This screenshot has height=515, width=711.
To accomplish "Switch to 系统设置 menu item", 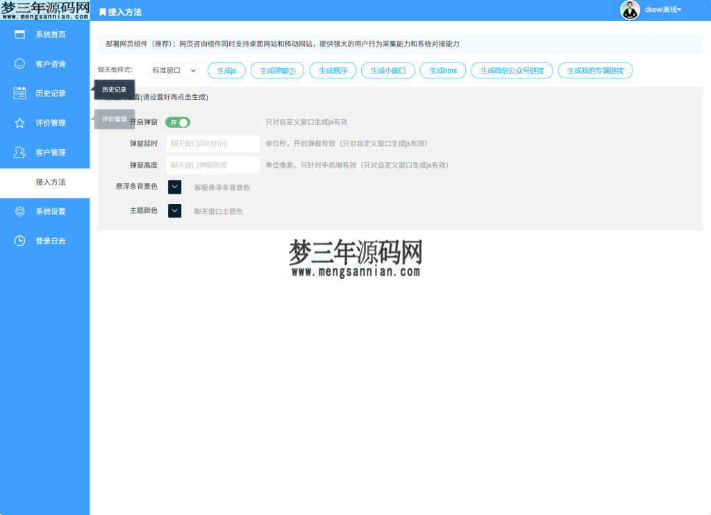I will pos(51,211).
